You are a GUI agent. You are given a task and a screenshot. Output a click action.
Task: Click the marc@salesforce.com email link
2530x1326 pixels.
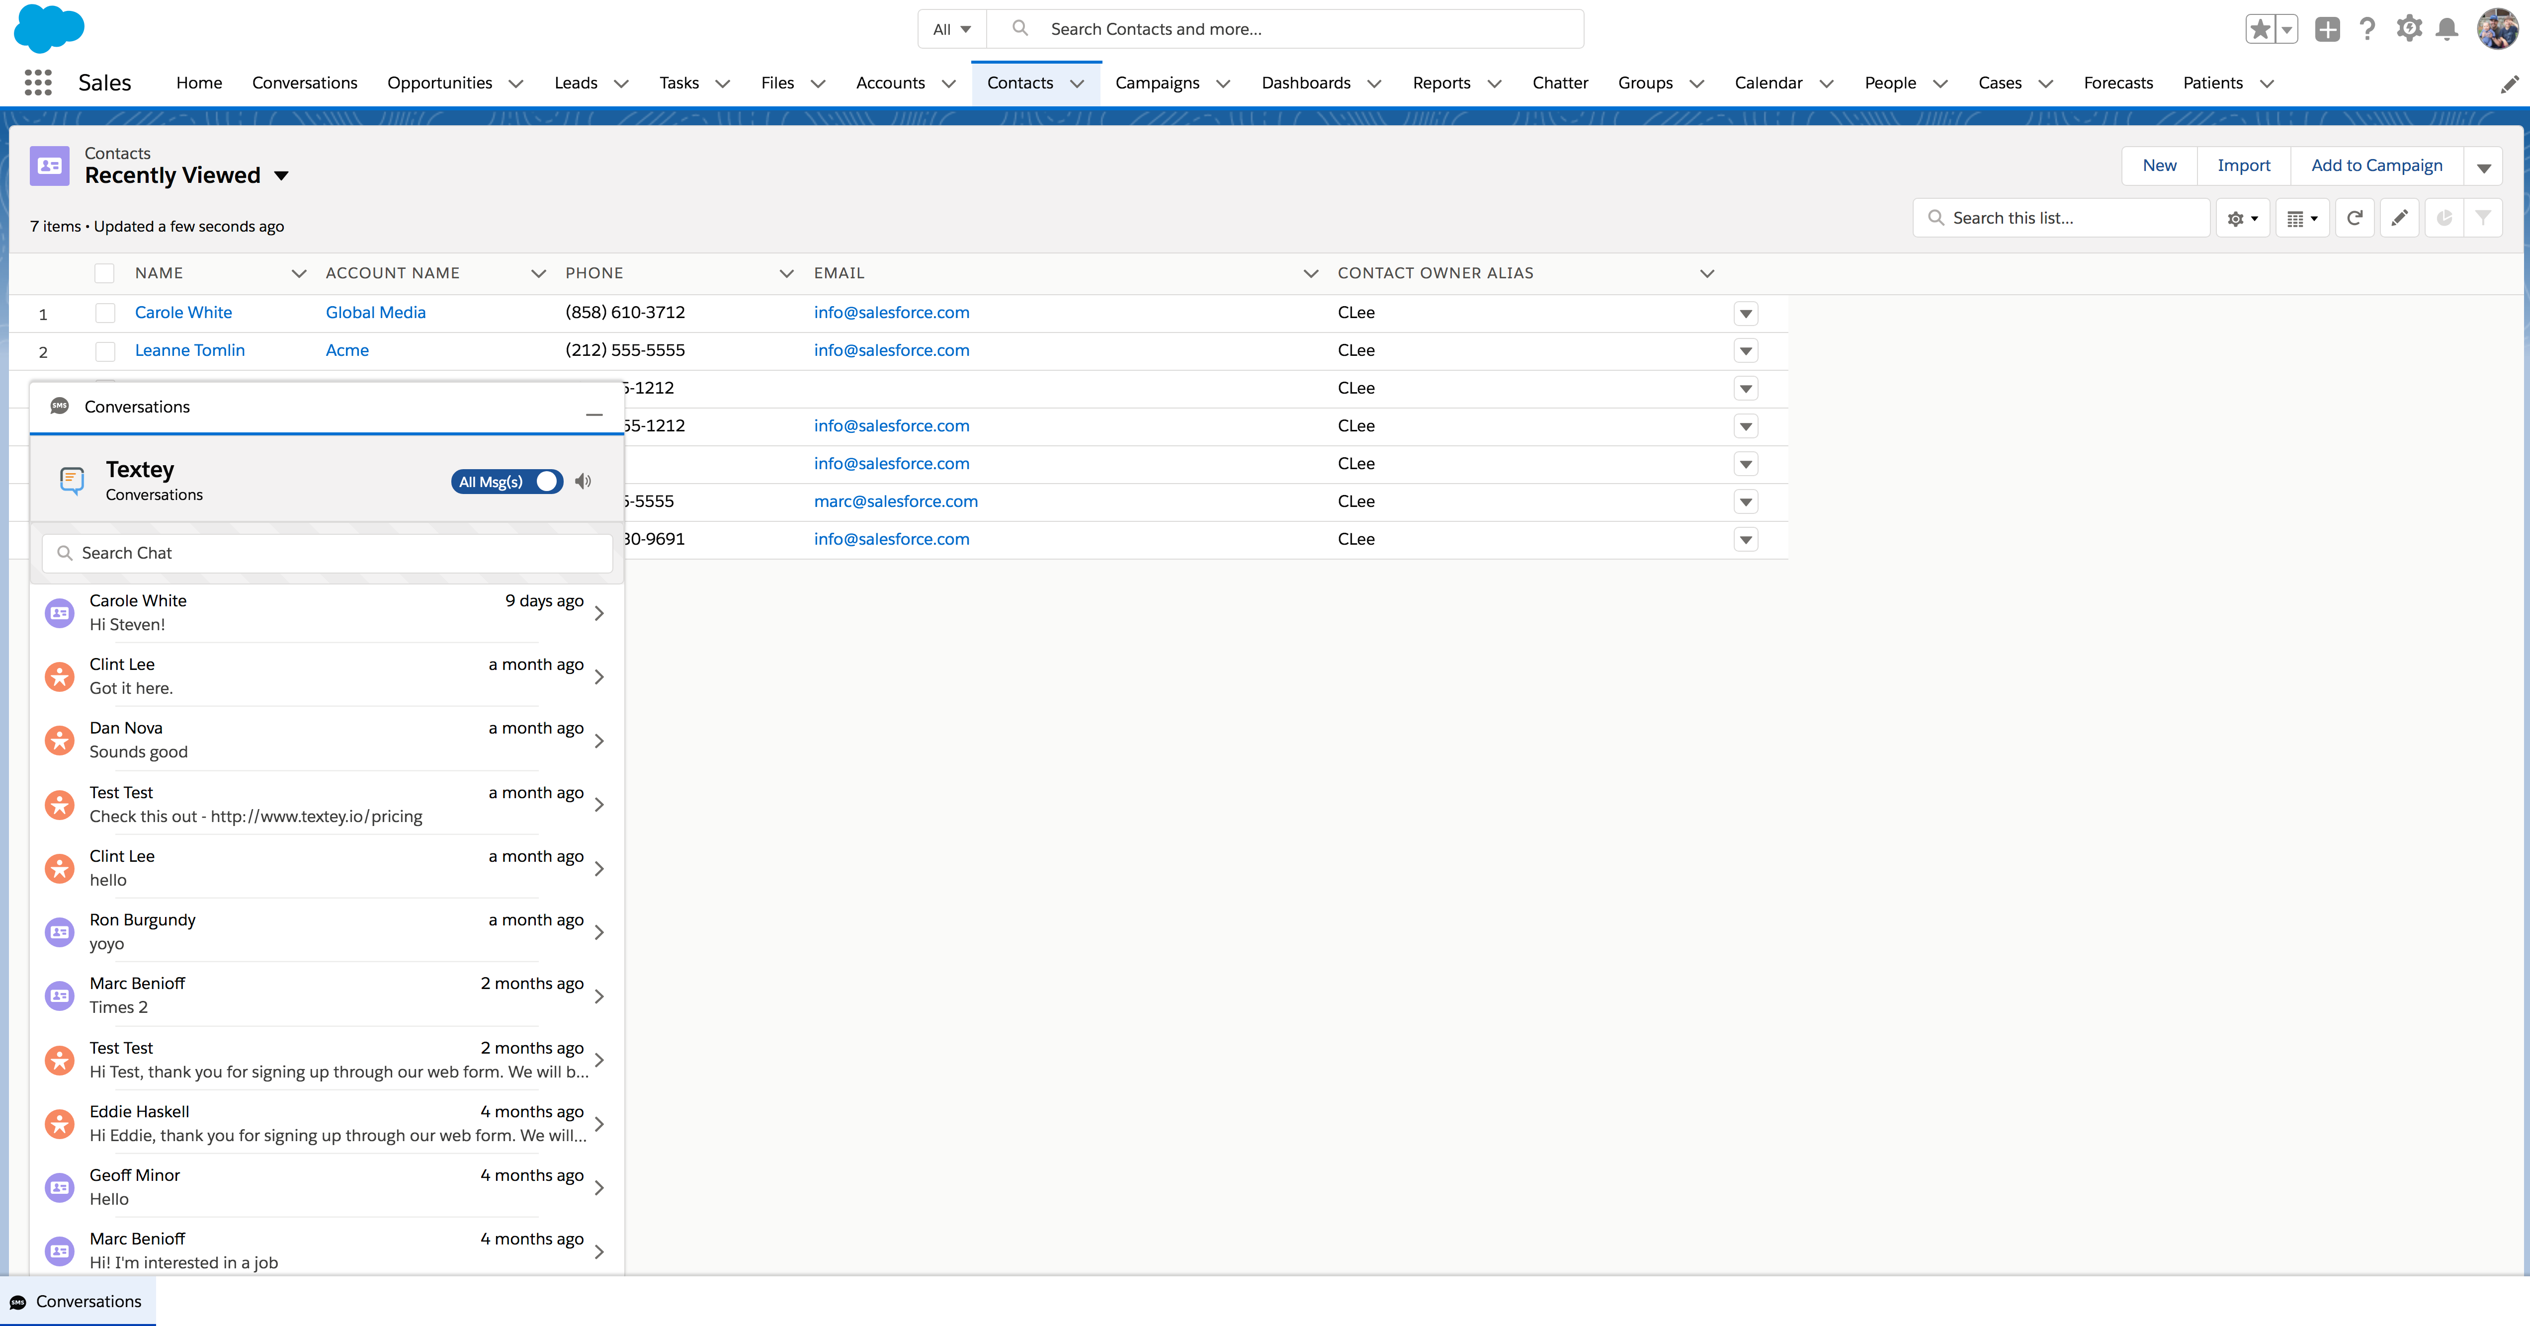click(x=896, y=501)
